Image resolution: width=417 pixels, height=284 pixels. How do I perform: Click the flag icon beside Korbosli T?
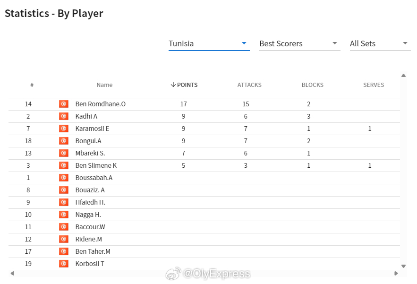point(64,264)
